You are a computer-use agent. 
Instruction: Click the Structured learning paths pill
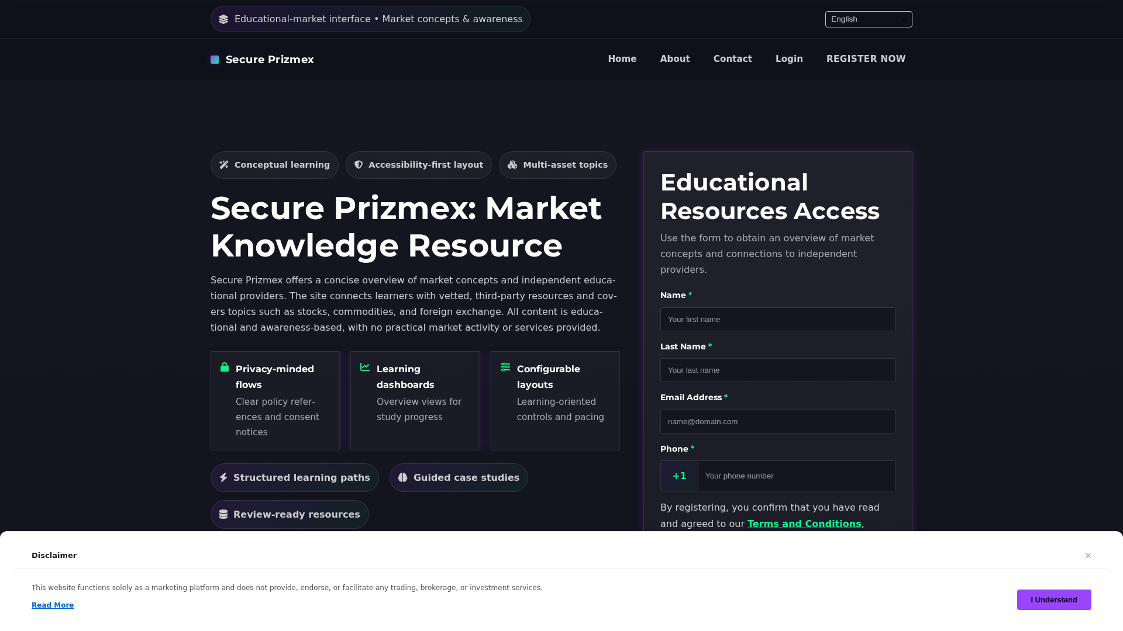tap(295, 477)
